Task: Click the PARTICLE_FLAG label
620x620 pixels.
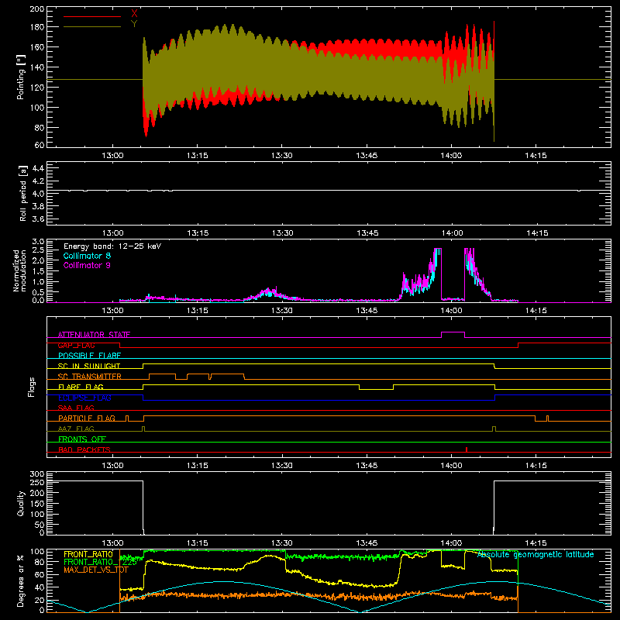Action: 87,418
